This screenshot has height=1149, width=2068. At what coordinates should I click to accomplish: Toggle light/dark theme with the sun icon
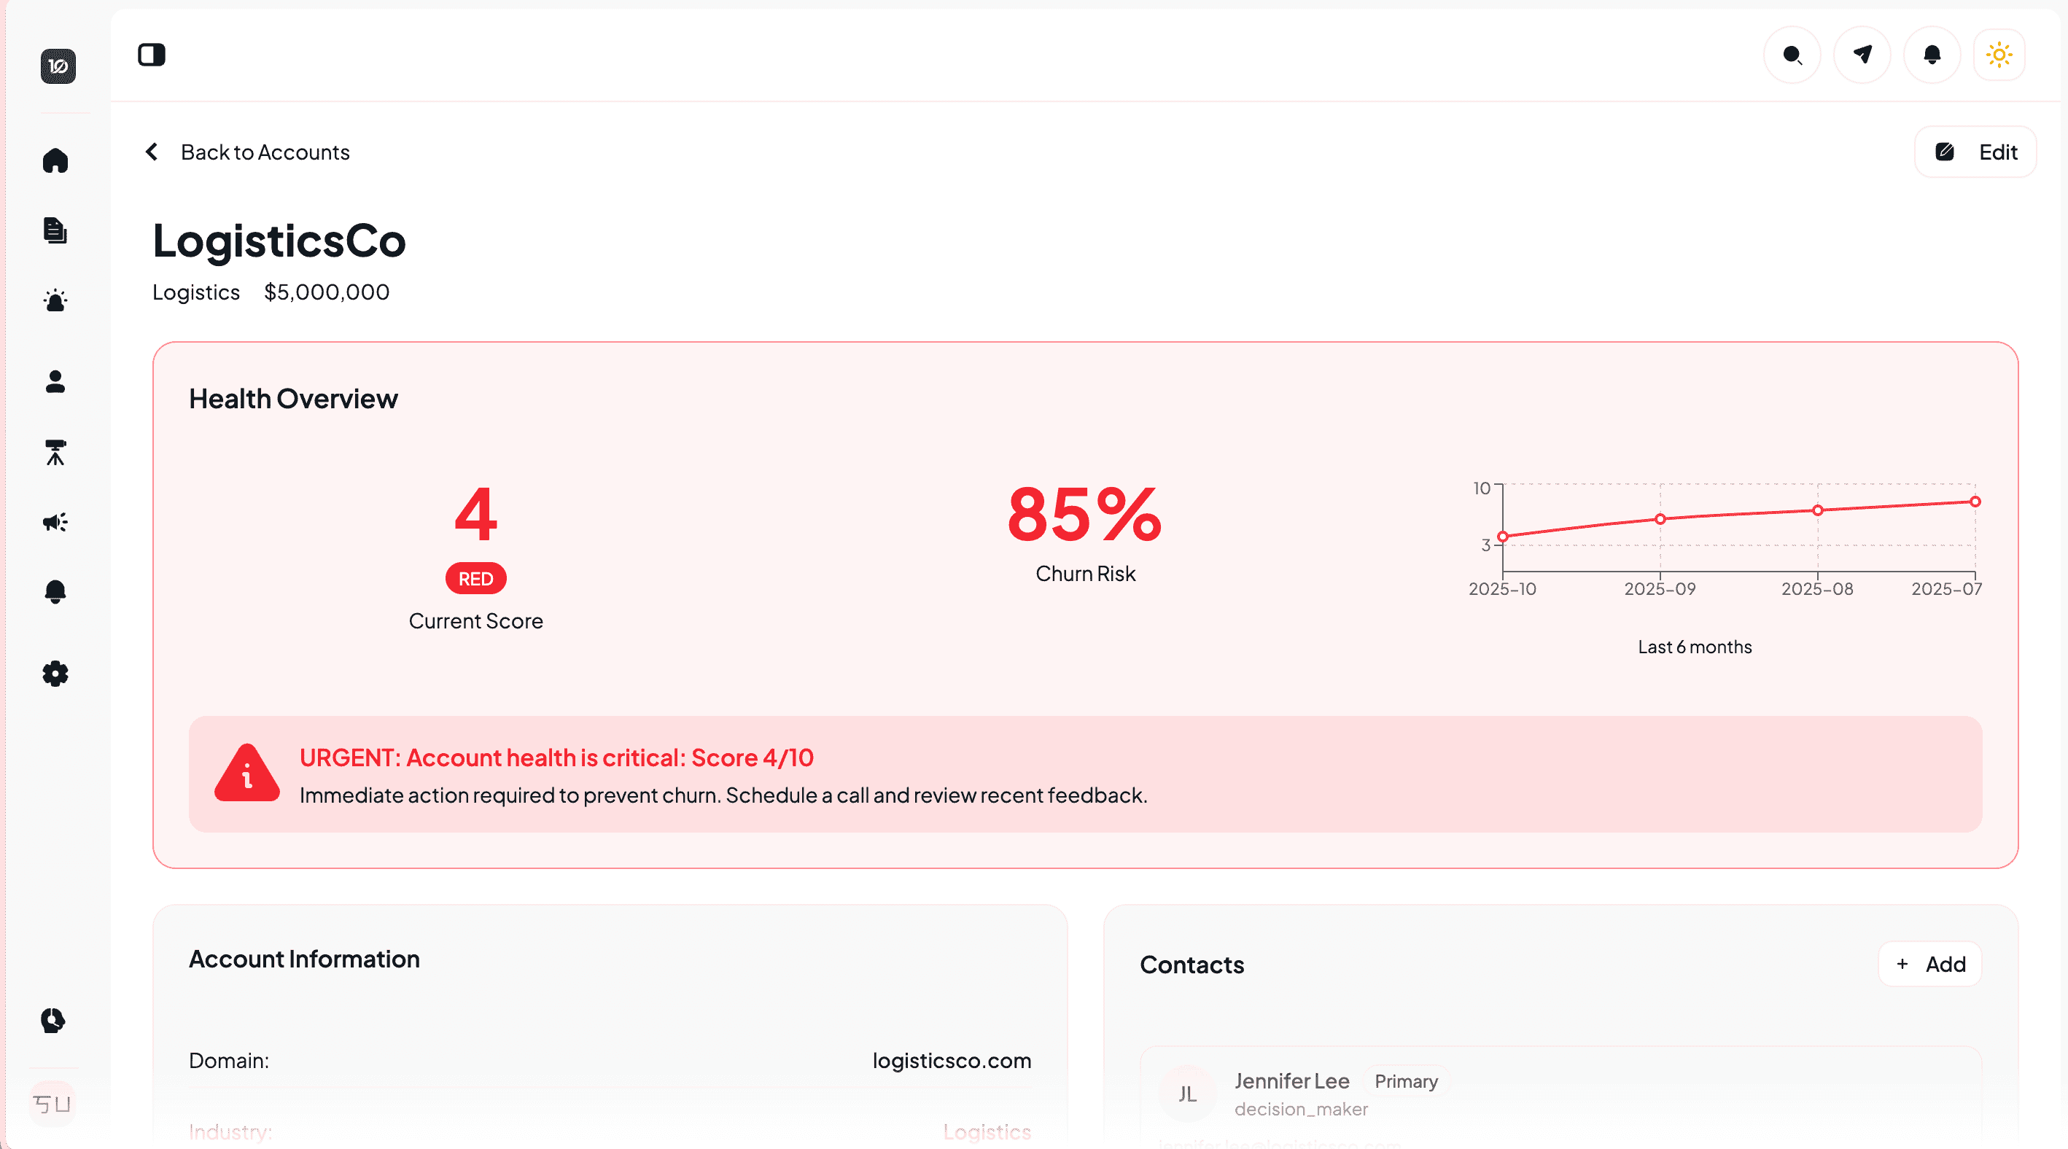(x=1999, y=55)
